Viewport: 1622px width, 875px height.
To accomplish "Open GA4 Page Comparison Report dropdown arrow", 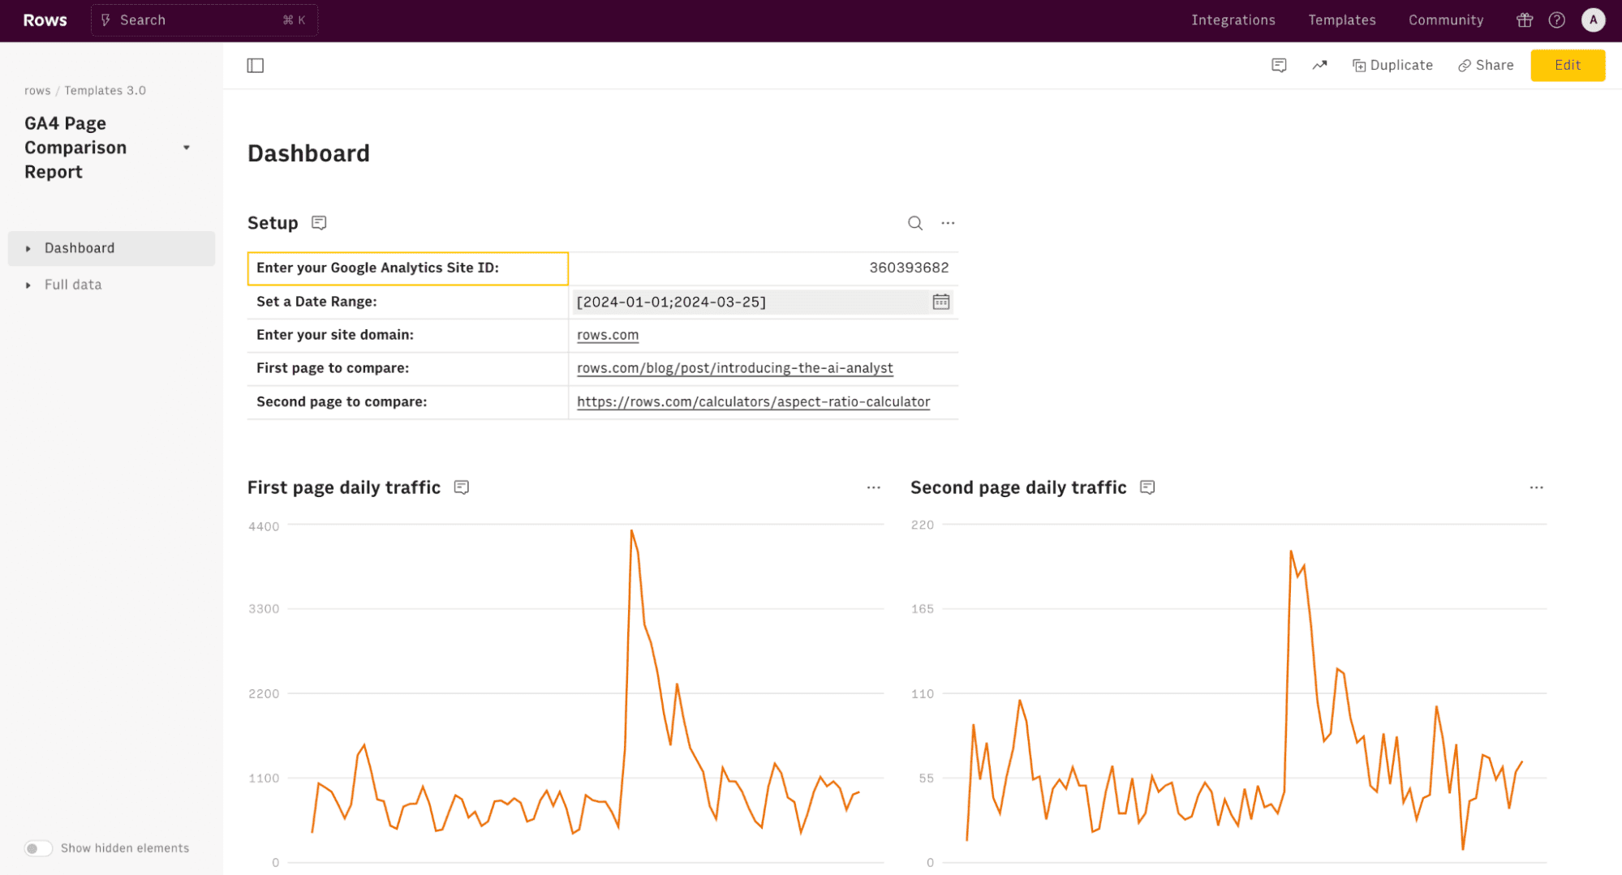I will point(187,148).
